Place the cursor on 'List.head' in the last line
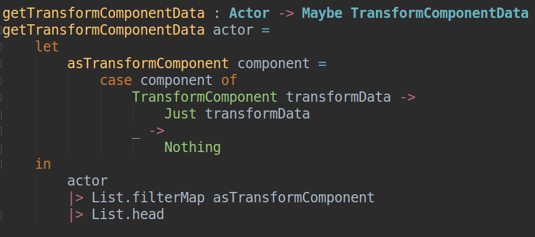This screenshot has width=535, height=237. [128, 214]
